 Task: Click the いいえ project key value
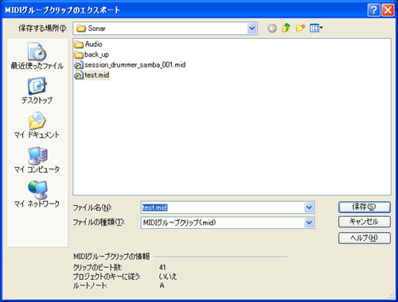[x=168, y=277]
